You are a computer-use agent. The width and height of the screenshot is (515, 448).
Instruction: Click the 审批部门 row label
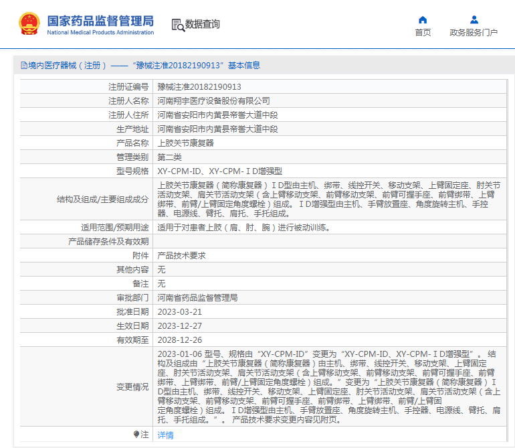coord(132,298)
